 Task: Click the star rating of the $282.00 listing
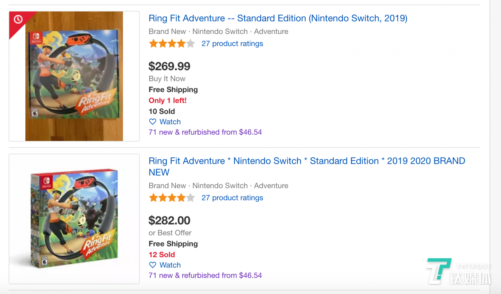172,198
